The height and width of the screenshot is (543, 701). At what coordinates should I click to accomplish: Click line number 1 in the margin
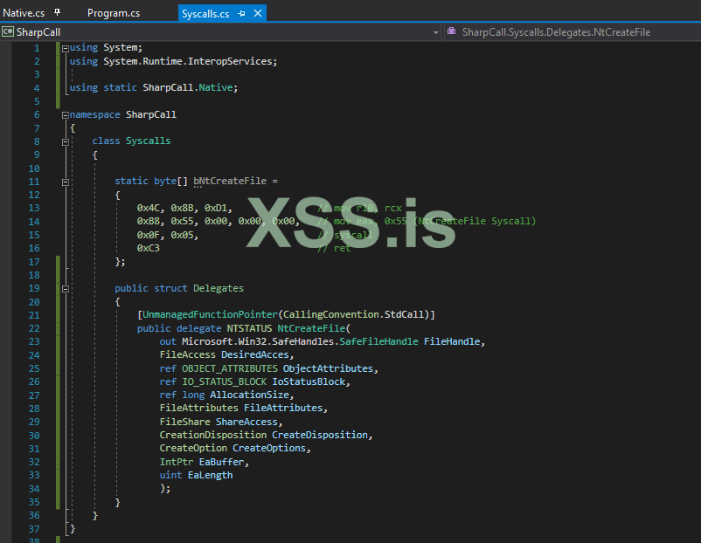(x=37, y=48)
